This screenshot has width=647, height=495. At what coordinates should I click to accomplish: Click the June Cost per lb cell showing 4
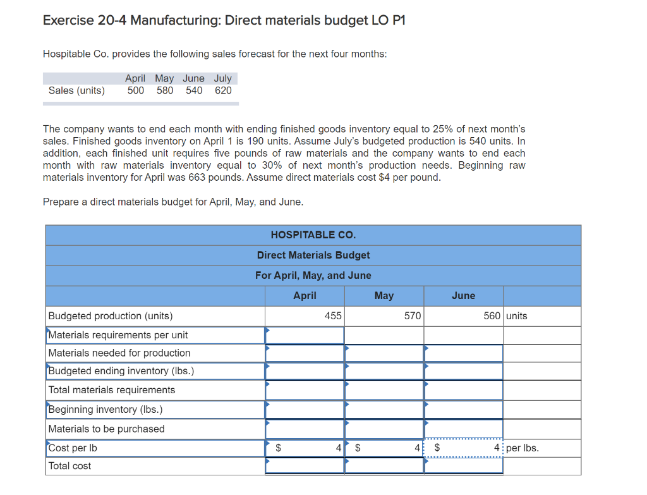click(463, 448)
